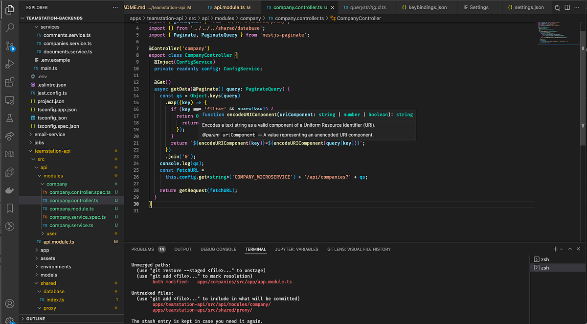Split the editor using the split icon
The image size is (587, 324).
coord(568,6)
